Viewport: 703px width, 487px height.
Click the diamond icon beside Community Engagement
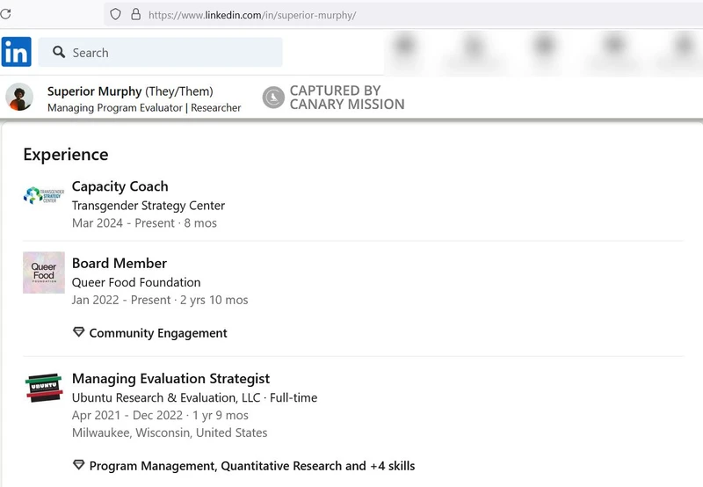point(78,332)
